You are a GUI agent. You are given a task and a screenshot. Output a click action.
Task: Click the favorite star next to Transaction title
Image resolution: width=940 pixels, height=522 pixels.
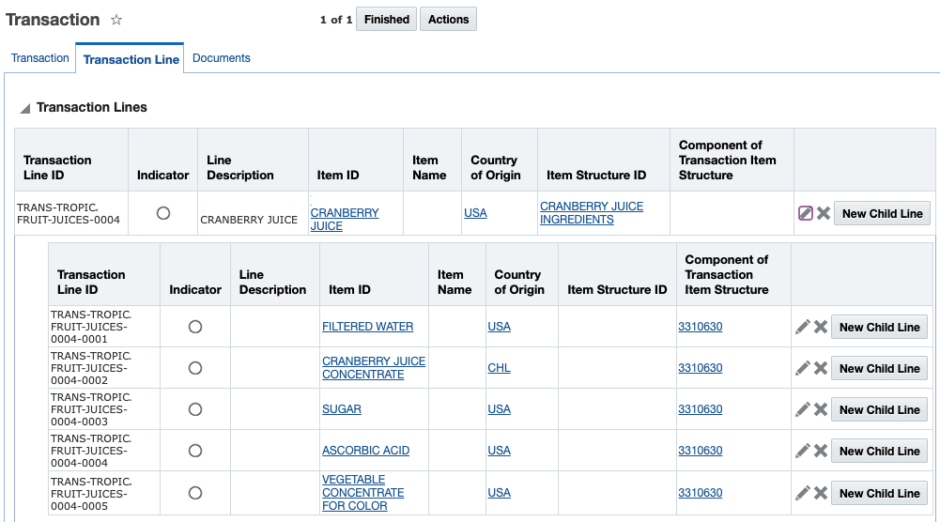click(x=116, y=20)
